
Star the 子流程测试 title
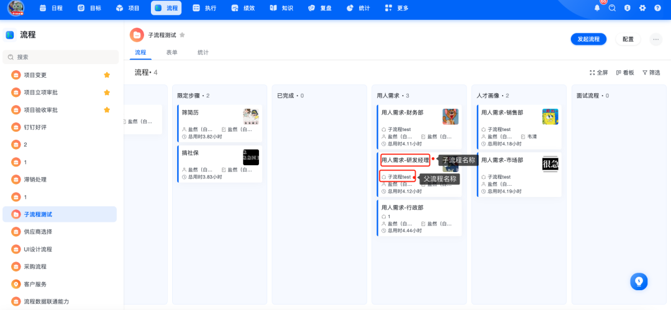click(182, 35)
